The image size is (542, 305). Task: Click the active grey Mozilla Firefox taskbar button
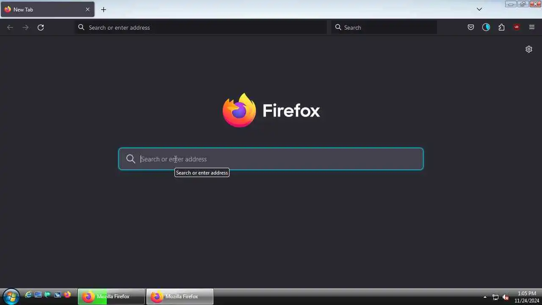180,297
